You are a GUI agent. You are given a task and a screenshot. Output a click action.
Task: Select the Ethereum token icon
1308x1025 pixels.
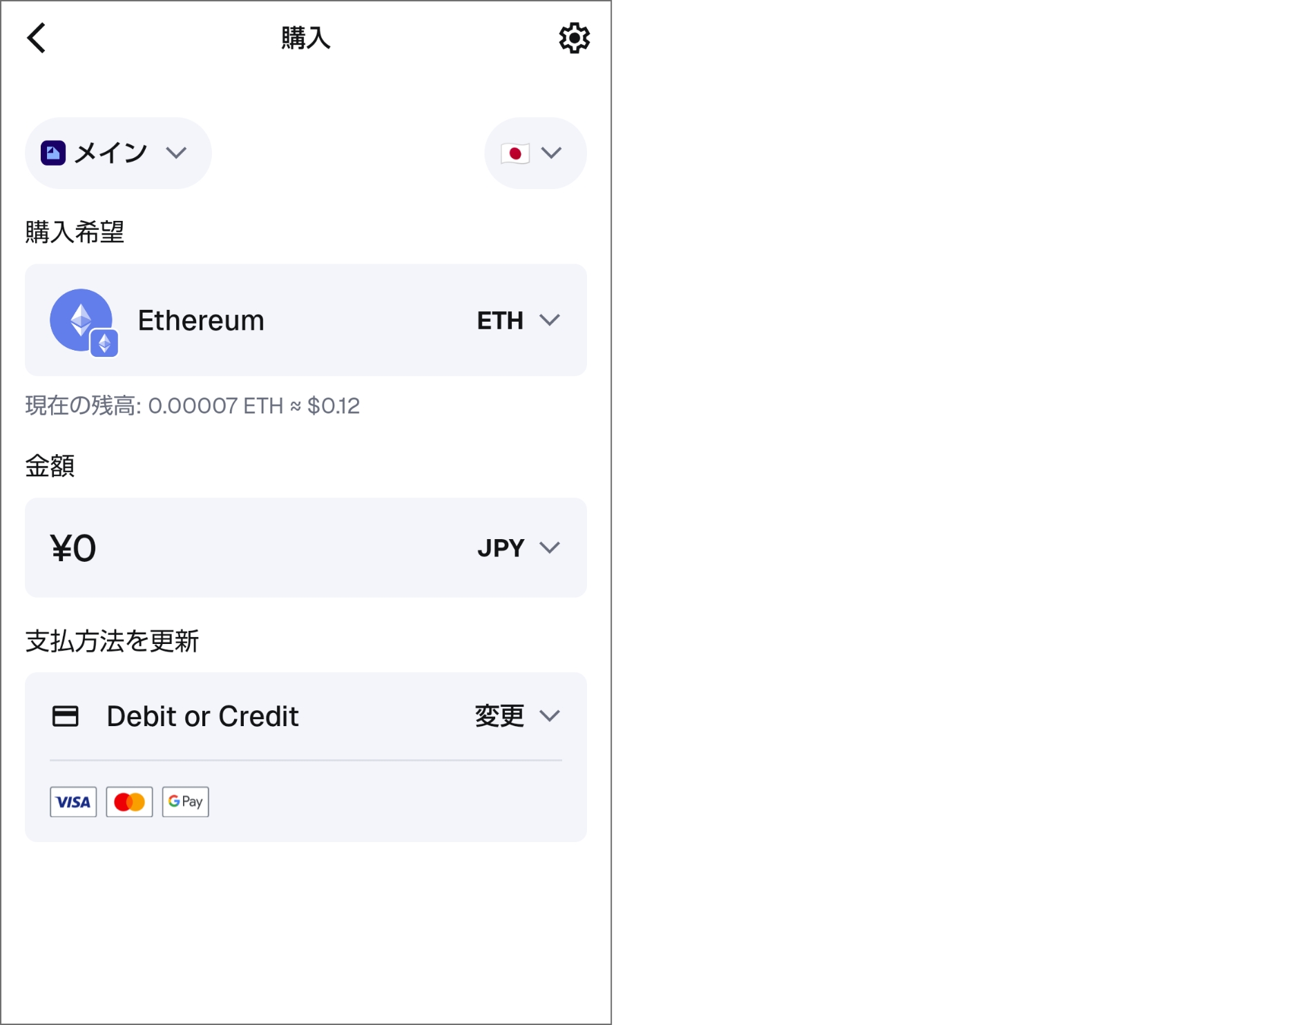81,320
